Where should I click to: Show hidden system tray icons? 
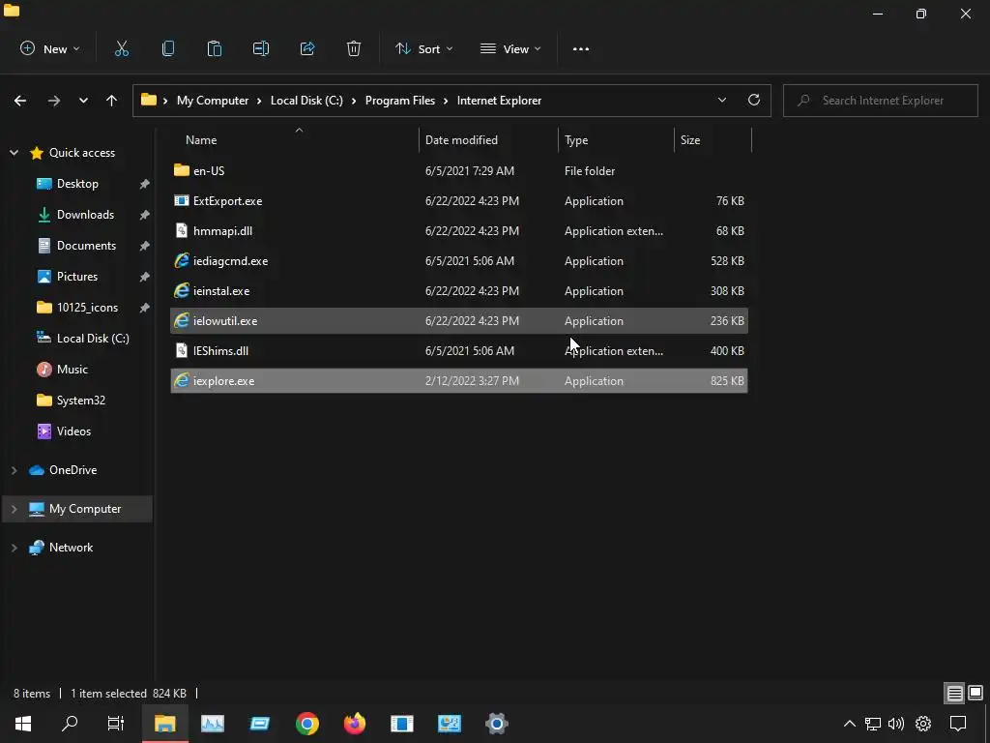850,724
